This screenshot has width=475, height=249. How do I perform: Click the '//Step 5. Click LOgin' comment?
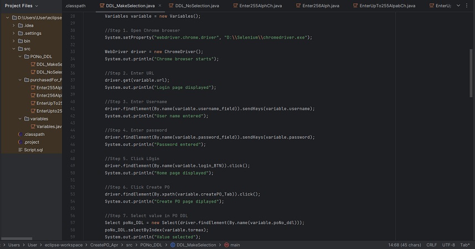[x=132, y=158]
